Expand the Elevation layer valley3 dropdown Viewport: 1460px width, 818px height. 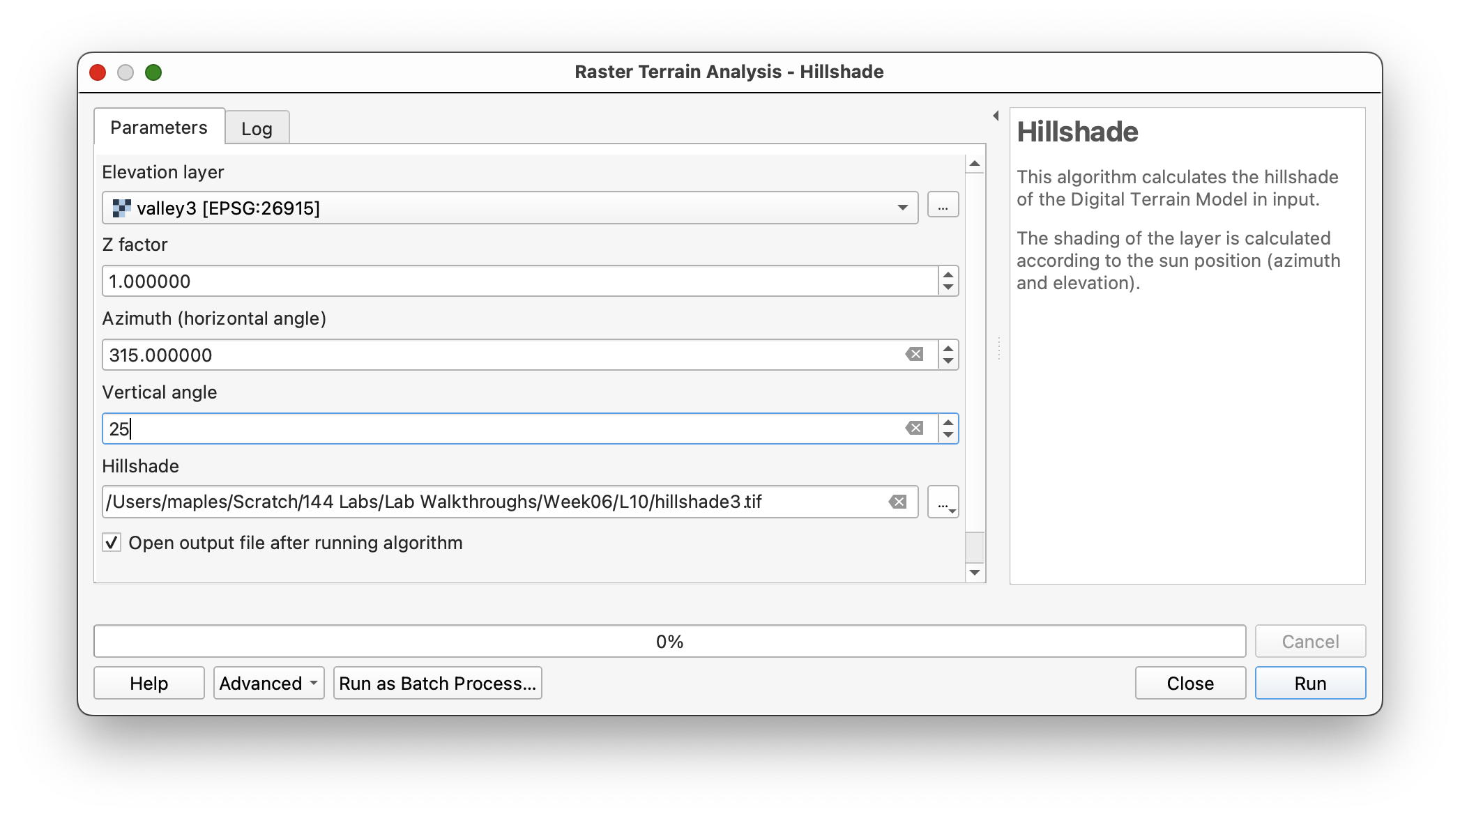[x=902, y=208]
